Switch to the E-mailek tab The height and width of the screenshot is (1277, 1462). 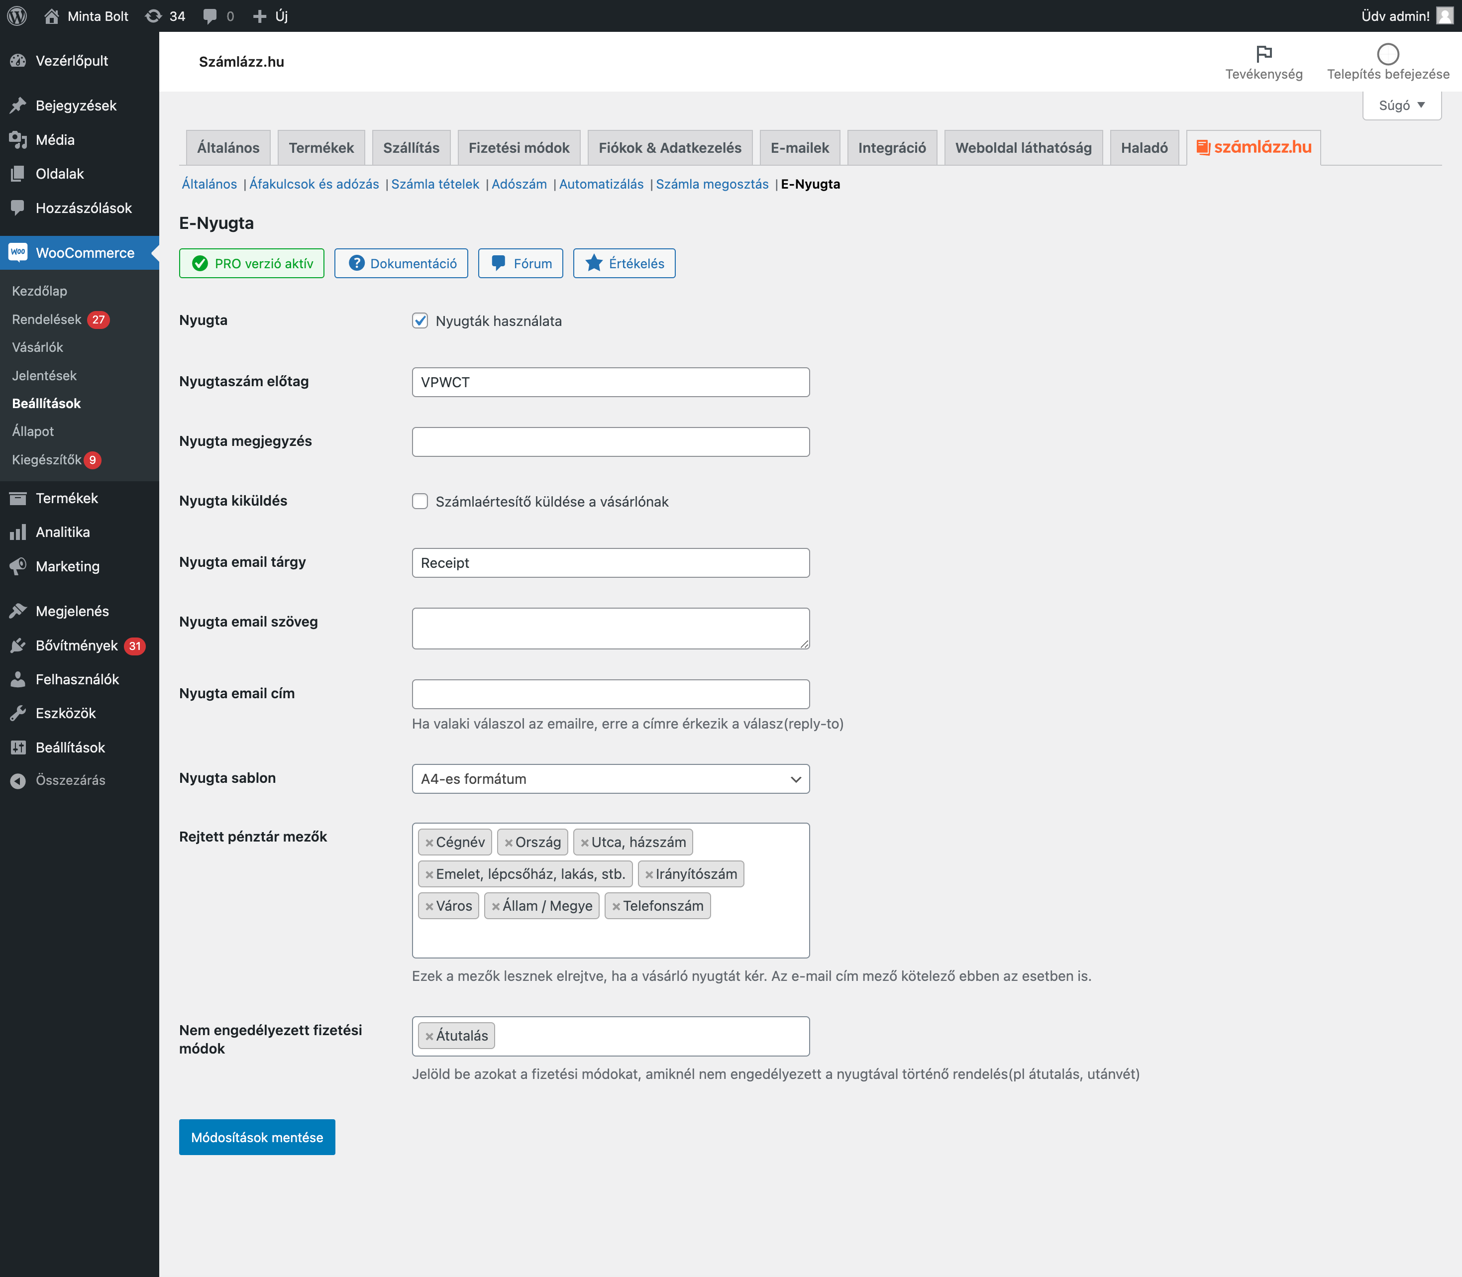pyautogui.click(x=799, y=147)
